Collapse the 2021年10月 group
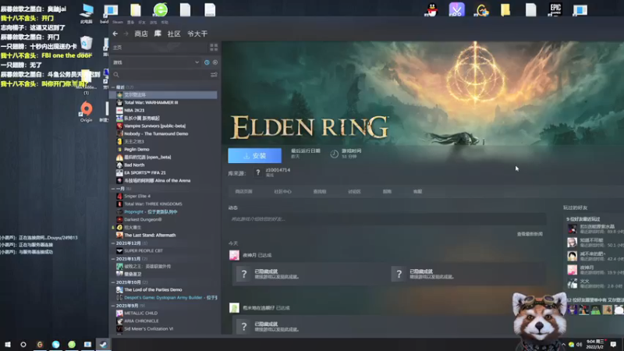This screenshot has height=351, width=624. pyautogui.click(x=113, y=282)
